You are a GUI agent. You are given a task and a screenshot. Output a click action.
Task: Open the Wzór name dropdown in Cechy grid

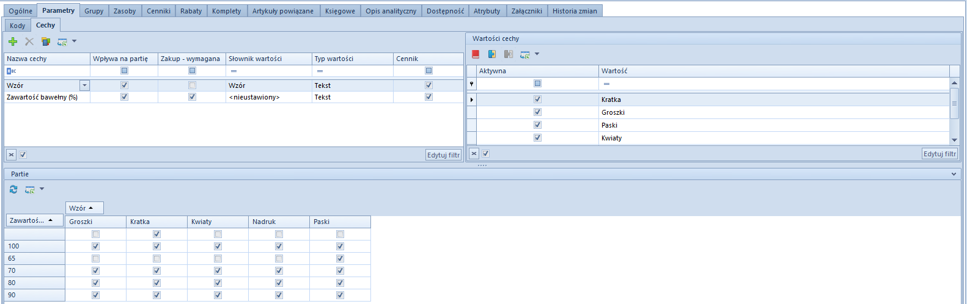85,85
